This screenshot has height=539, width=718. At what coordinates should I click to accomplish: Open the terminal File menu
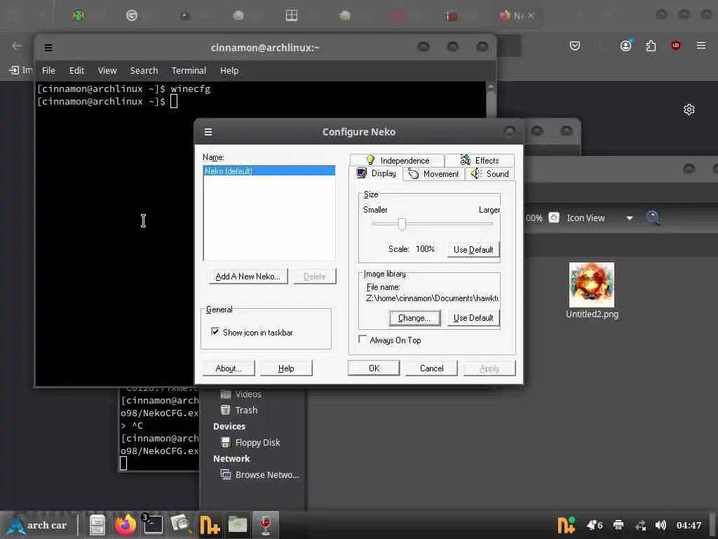[x=48, y=71]
